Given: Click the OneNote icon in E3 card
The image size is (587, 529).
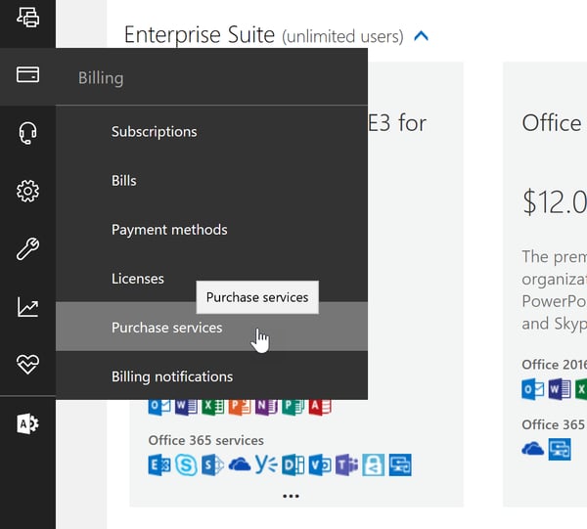Looking at the screenshot, I should (266, 407).
